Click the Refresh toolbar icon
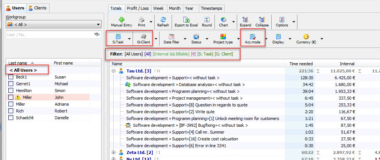 (x=163, y=20)
